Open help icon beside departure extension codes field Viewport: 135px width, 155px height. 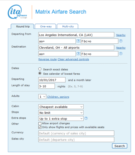click(x=121, y=41)
